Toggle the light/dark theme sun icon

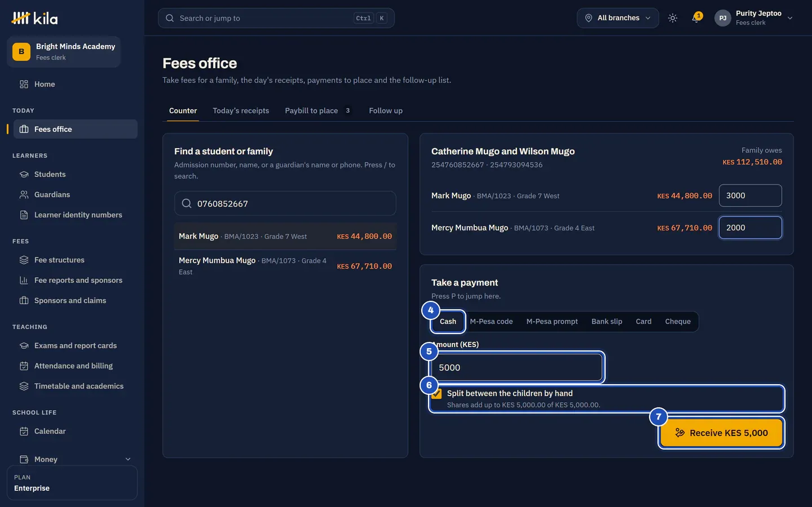673,18
